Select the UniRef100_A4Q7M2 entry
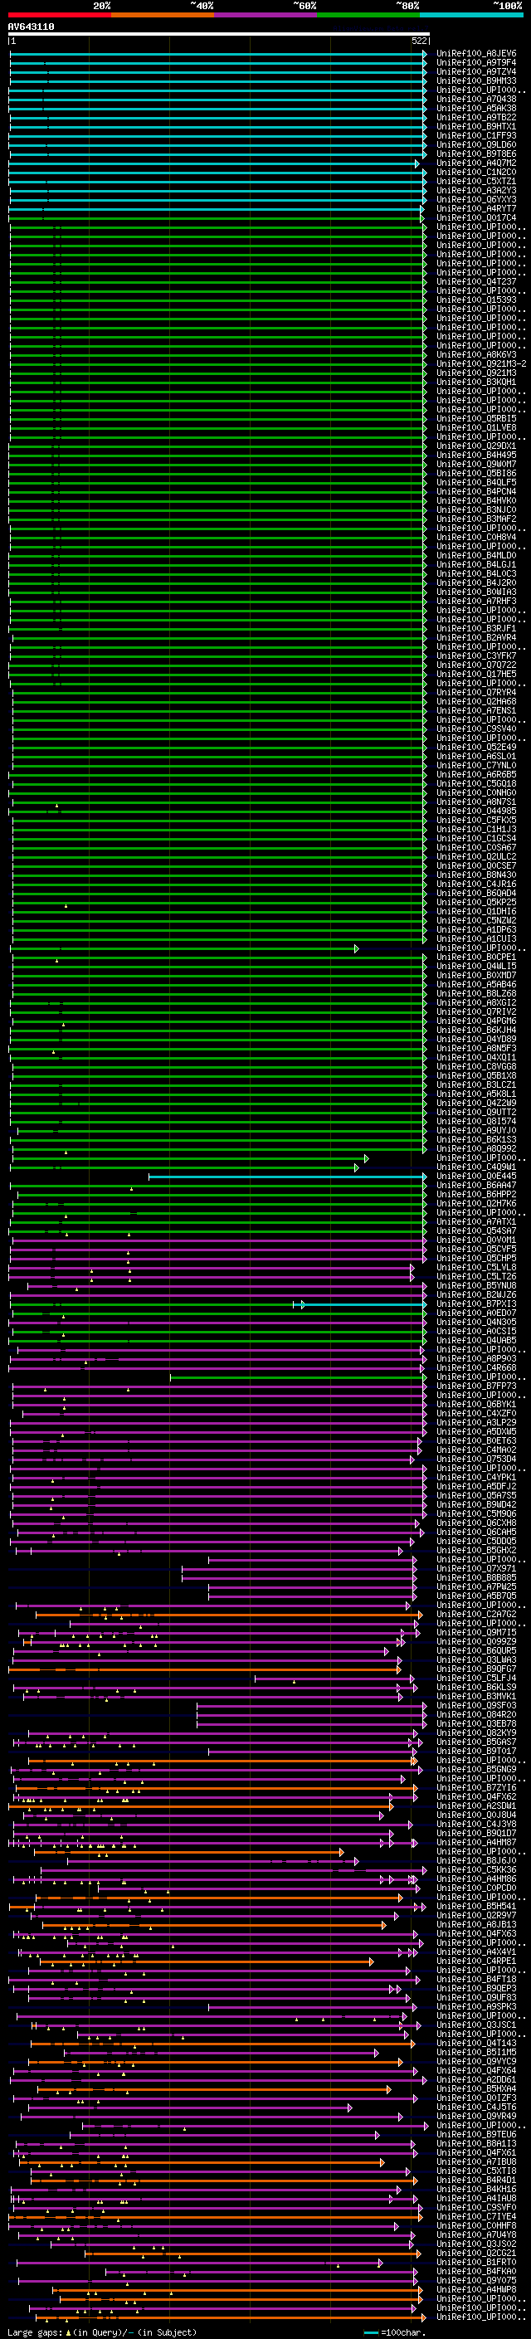 (476, 163)
